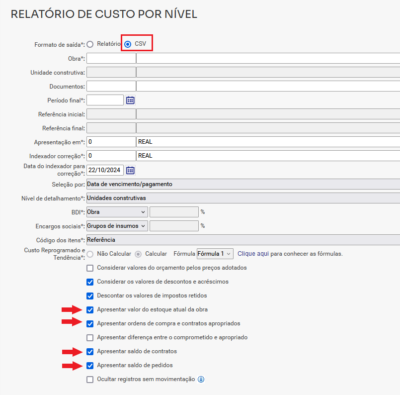Click info icon beside Ocultar registros sem movimentação

tap(201, 380)
